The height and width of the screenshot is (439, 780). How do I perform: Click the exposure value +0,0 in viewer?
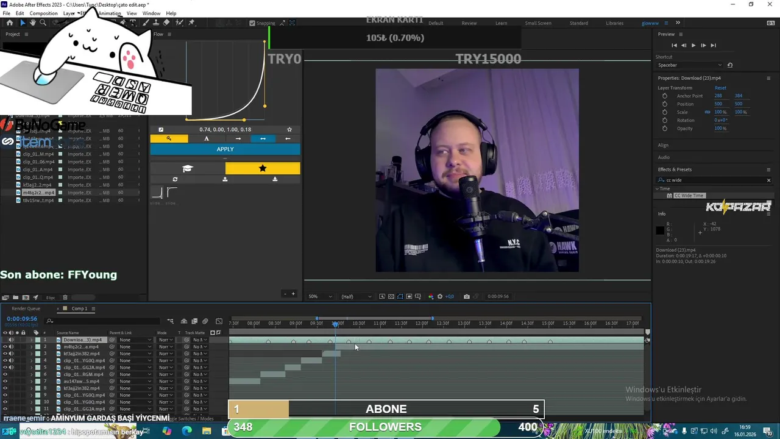tap(449, 296)
